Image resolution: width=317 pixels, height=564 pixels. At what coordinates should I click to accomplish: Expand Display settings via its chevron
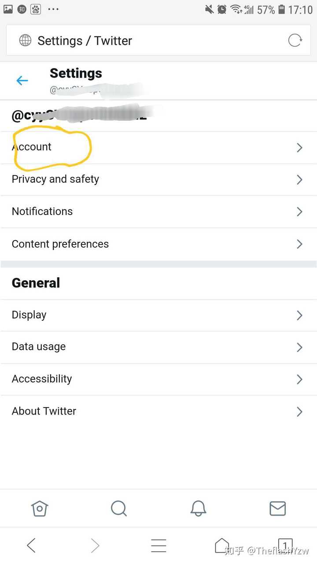pyautogui.click(x=299, y=315)
